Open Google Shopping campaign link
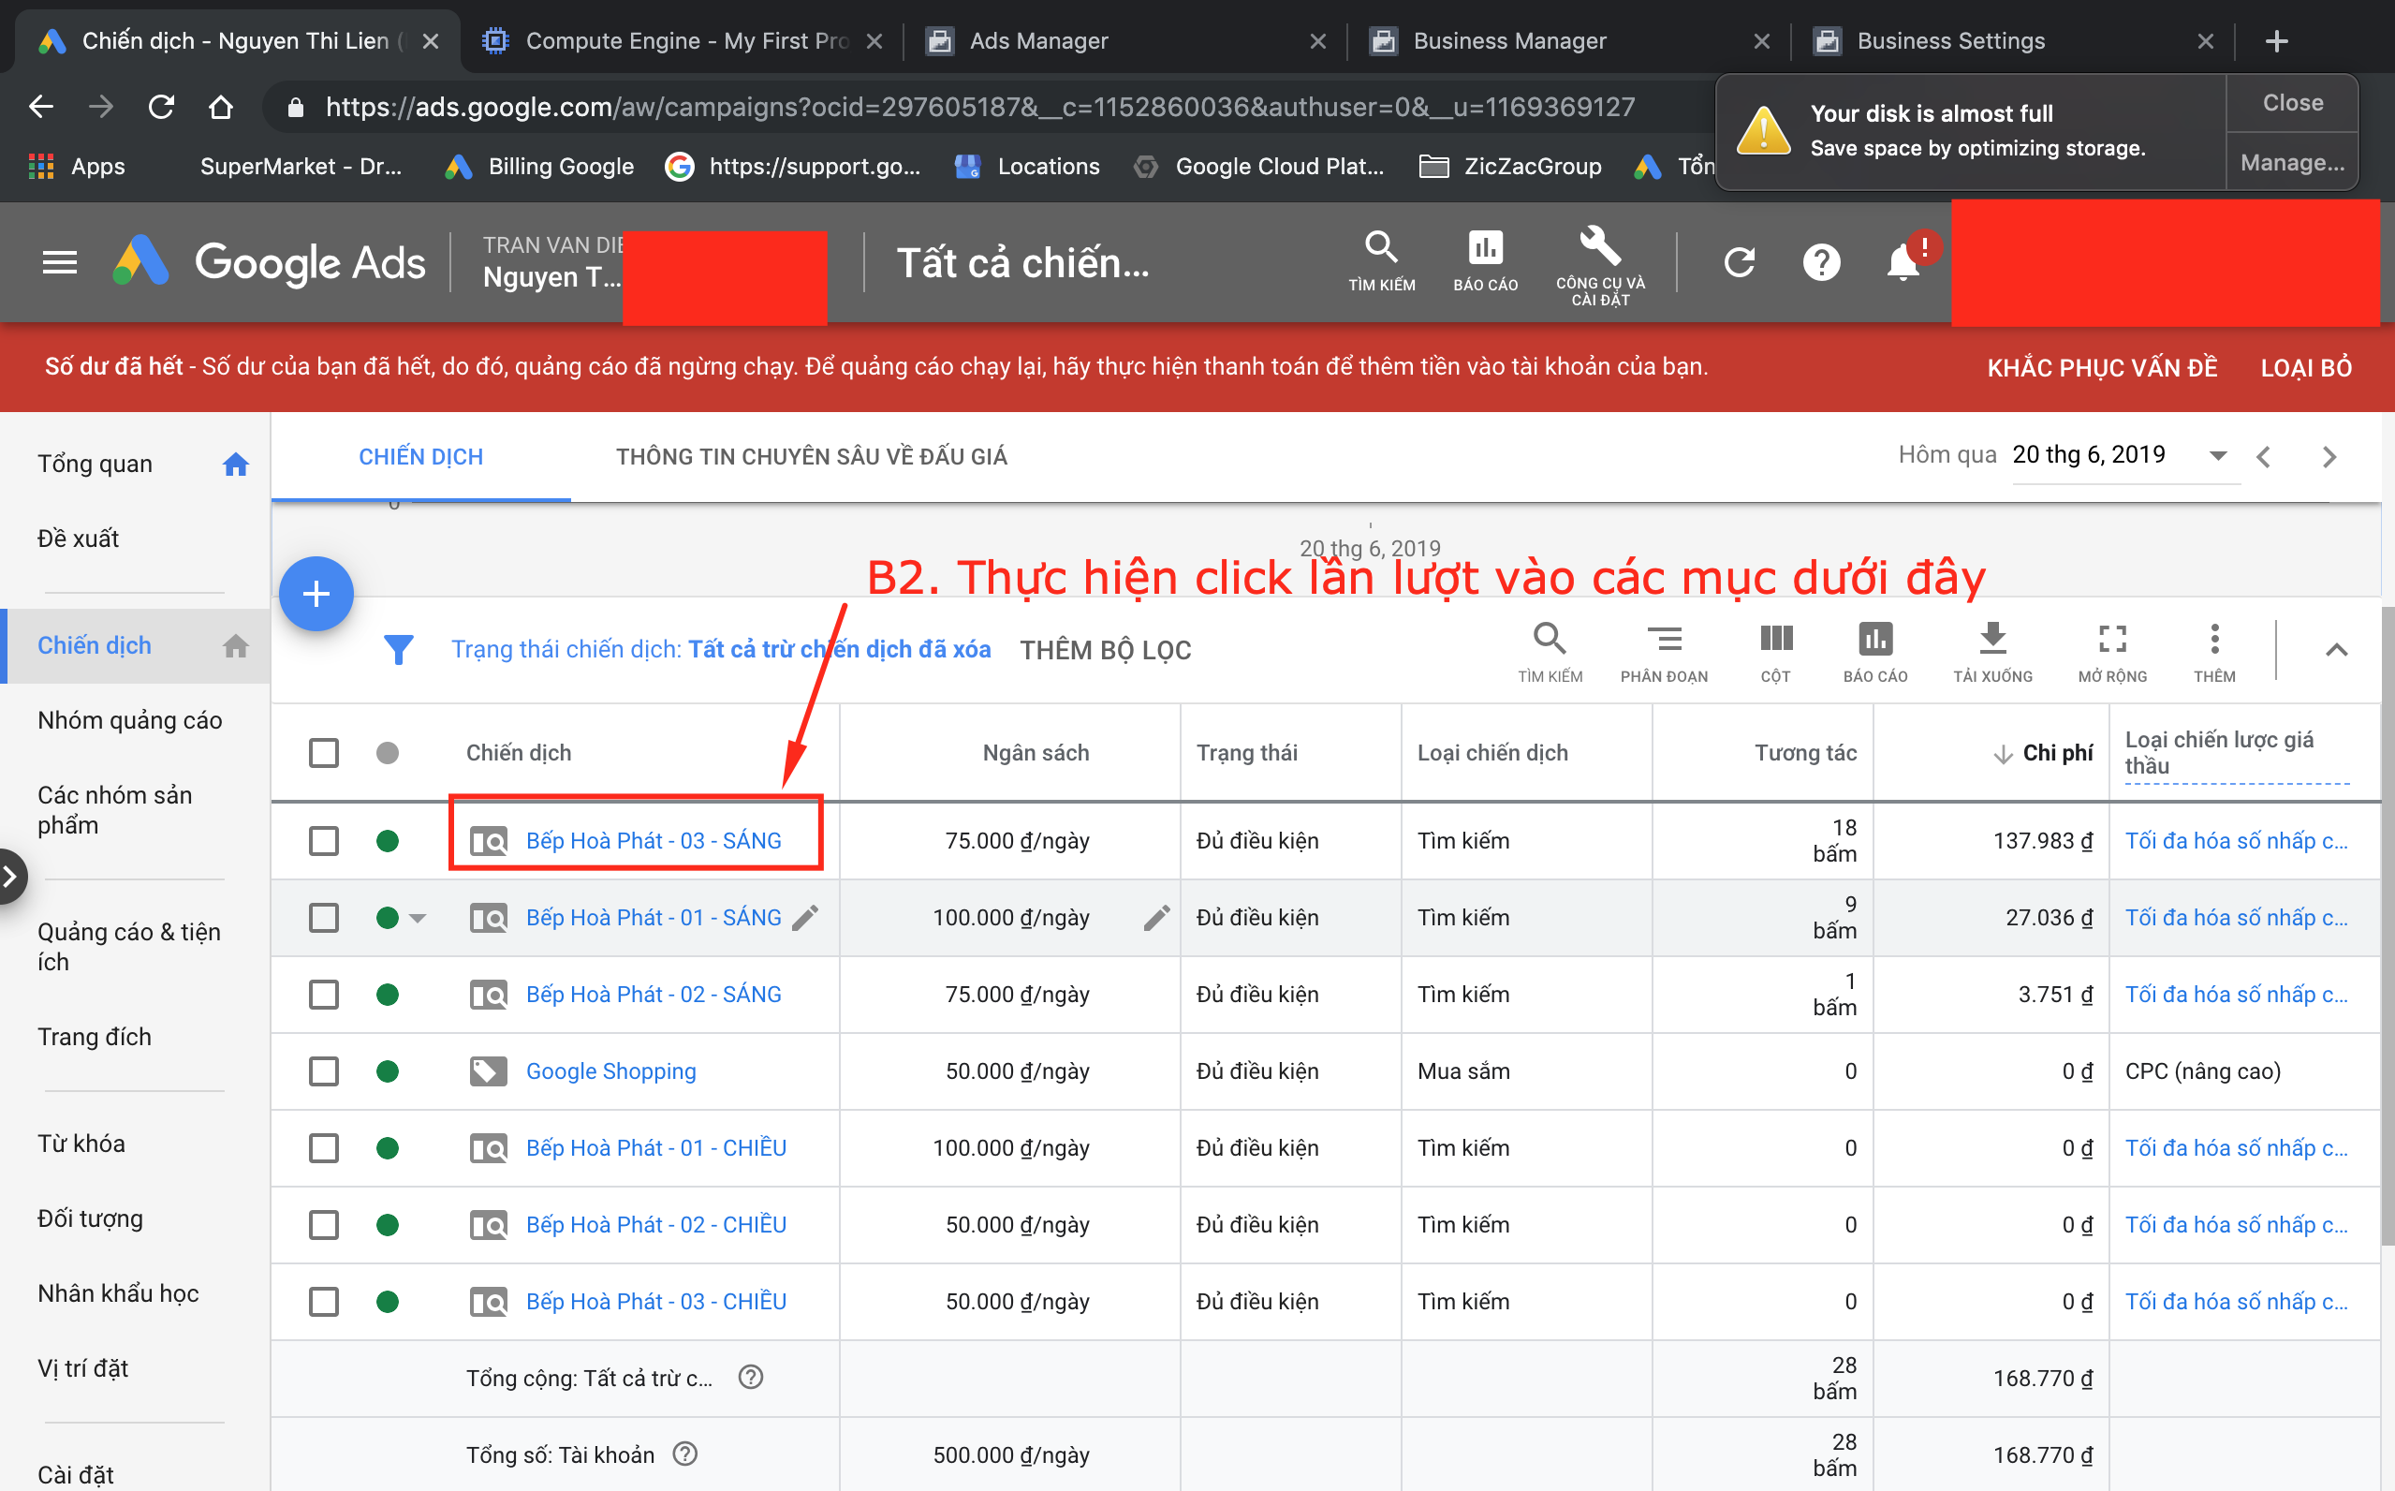 pos(610,1072)
